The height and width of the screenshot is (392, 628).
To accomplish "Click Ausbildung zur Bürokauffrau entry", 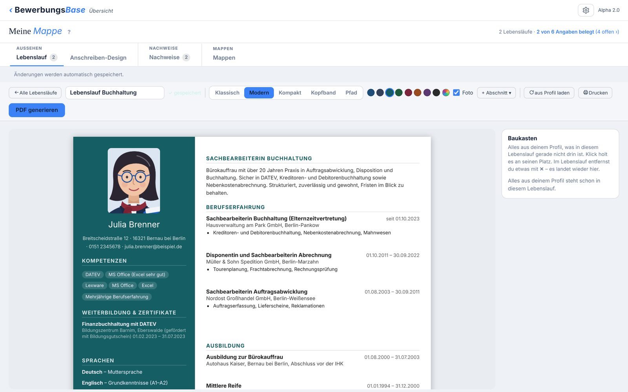I will coord(313,360).
